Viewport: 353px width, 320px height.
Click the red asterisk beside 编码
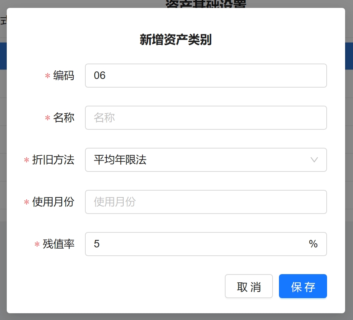click(x=47, y=76)
